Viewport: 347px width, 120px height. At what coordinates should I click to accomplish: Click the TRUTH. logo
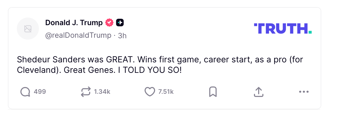coord(283,29)
